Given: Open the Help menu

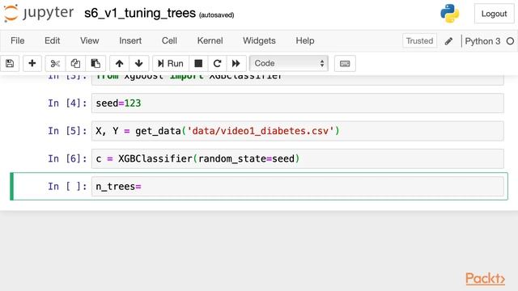Looking at the screenshot, I should pyautogui.click(x=305, y=40).
